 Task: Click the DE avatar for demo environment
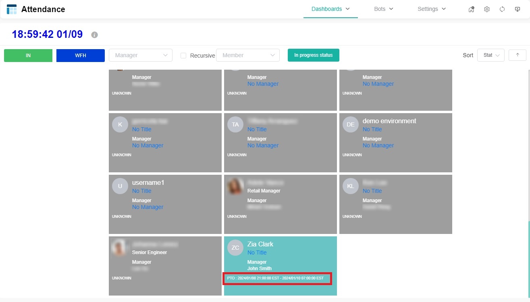click(x=351, y=124)
